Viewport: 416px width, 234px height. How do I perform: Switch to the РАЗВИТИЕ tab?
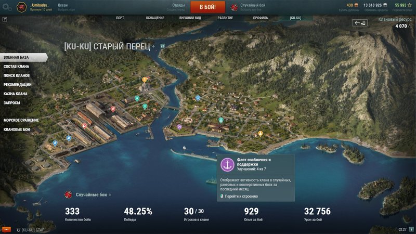225,18
